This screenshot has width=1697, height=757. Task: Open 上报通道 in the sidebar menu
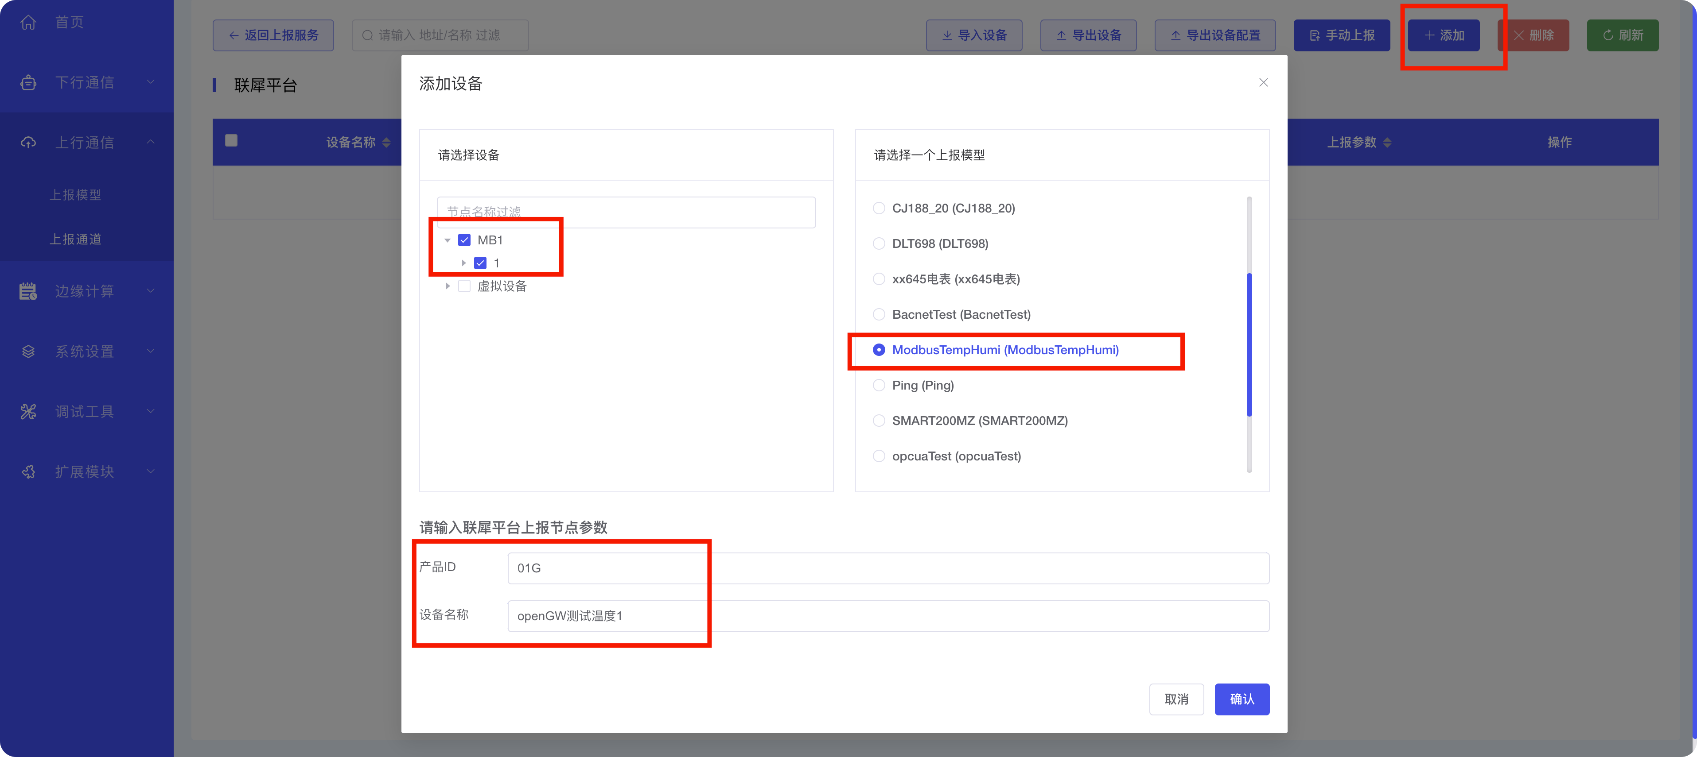pos(76,239)
